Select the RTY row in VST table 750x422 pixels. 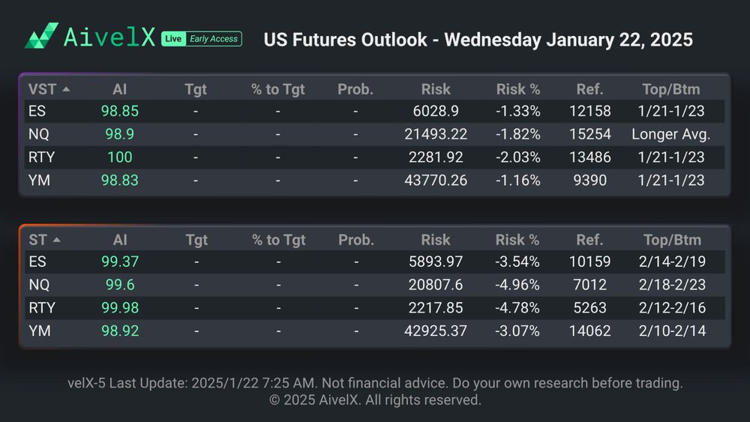[42, 157]
